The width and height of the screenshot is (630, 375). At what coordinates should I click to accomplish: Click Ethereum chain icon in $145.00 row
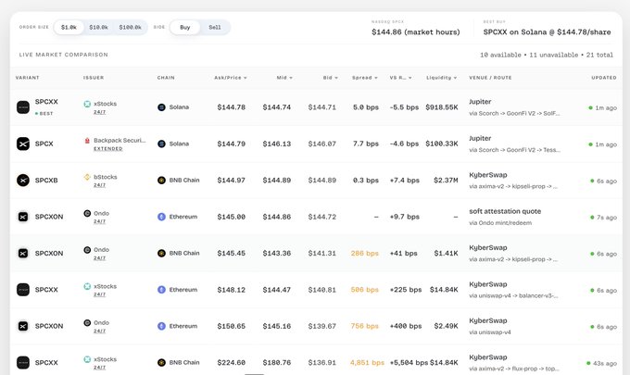161,217
